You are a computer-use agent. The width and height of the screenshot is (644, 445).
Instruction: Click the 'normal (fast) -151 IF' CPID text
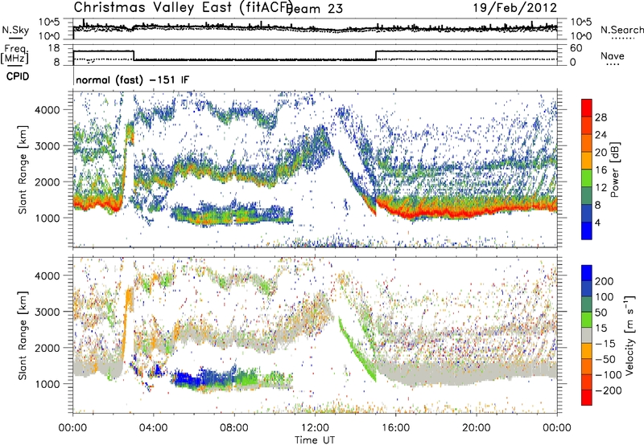point(133,80)
